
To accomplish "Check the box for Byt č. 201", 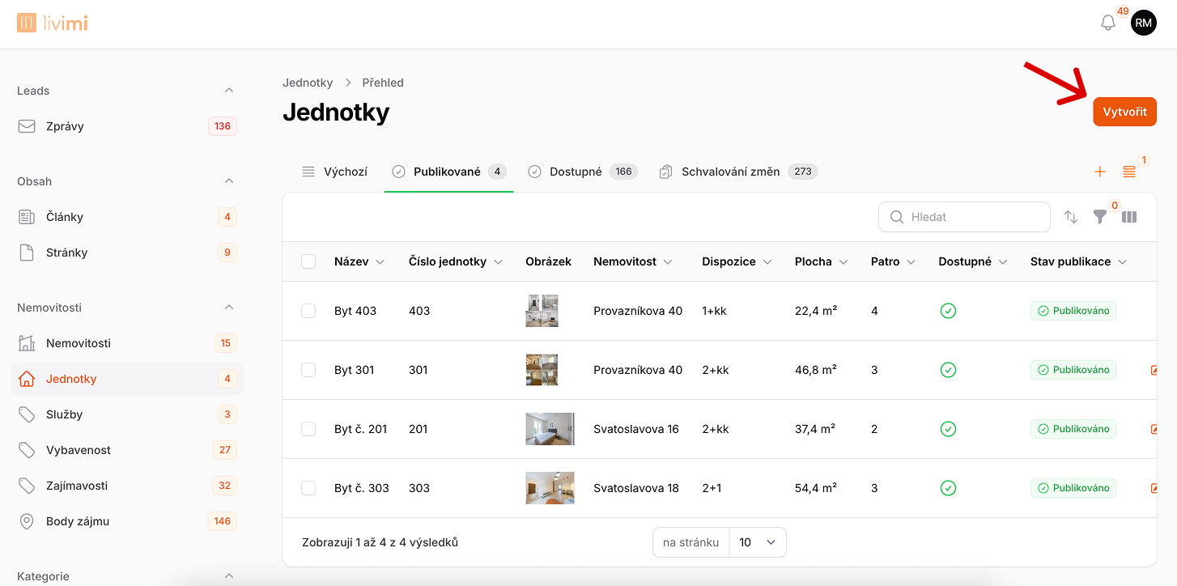I will (308, 429).
